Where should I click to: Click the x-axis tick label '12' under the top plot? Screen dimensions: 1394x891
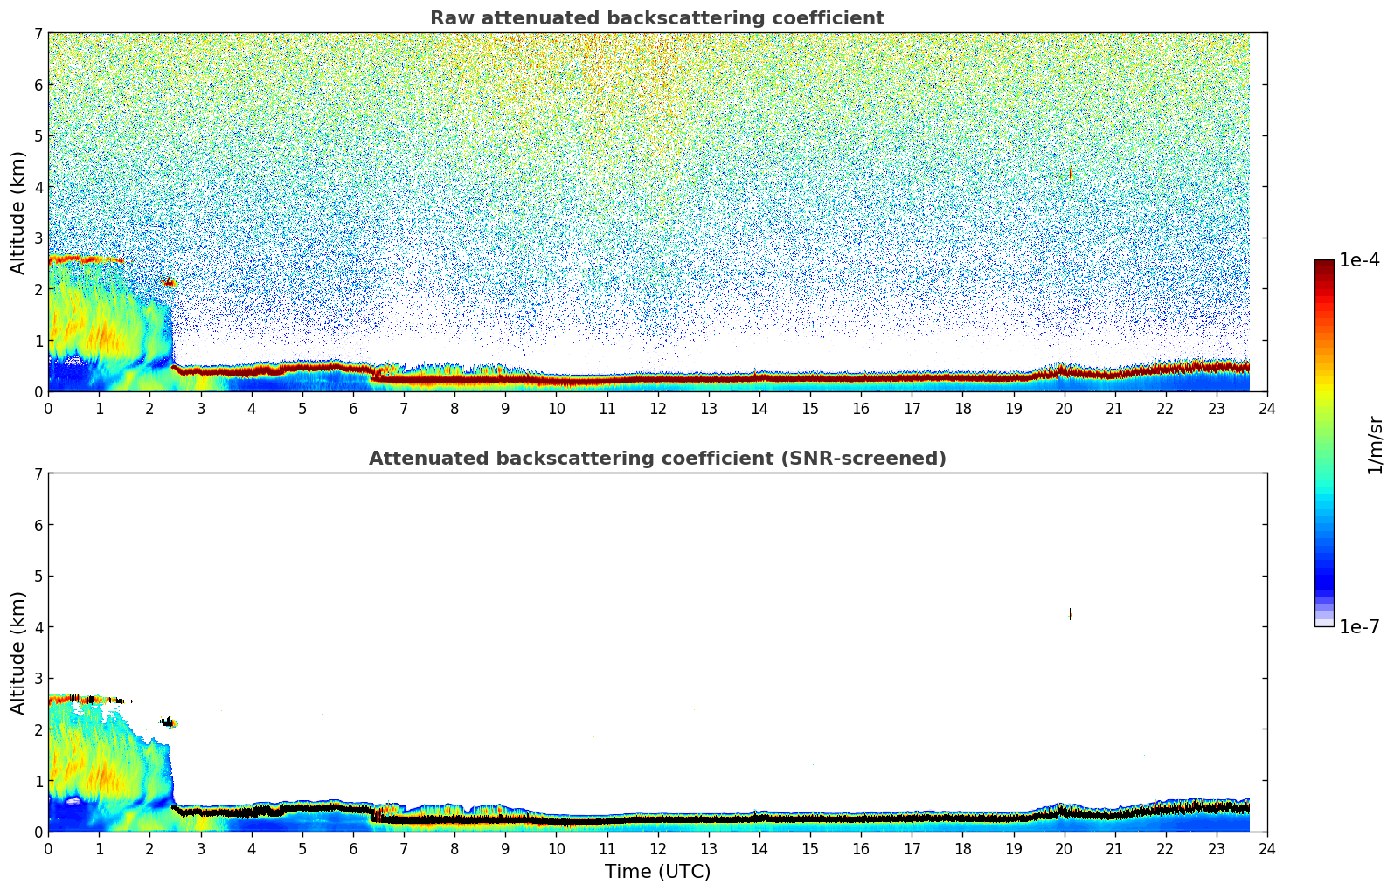(657, 408)
